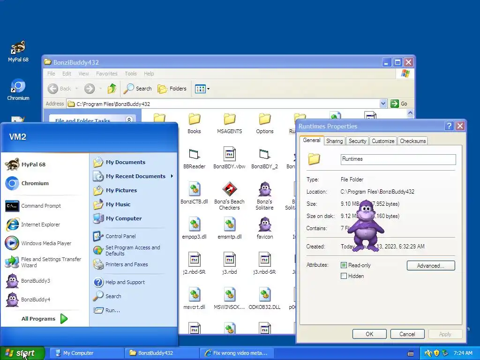Select the MSAGENTS folder
Image resolution: width=480 pixels, height=360 pixels.
tap(229, 124)
